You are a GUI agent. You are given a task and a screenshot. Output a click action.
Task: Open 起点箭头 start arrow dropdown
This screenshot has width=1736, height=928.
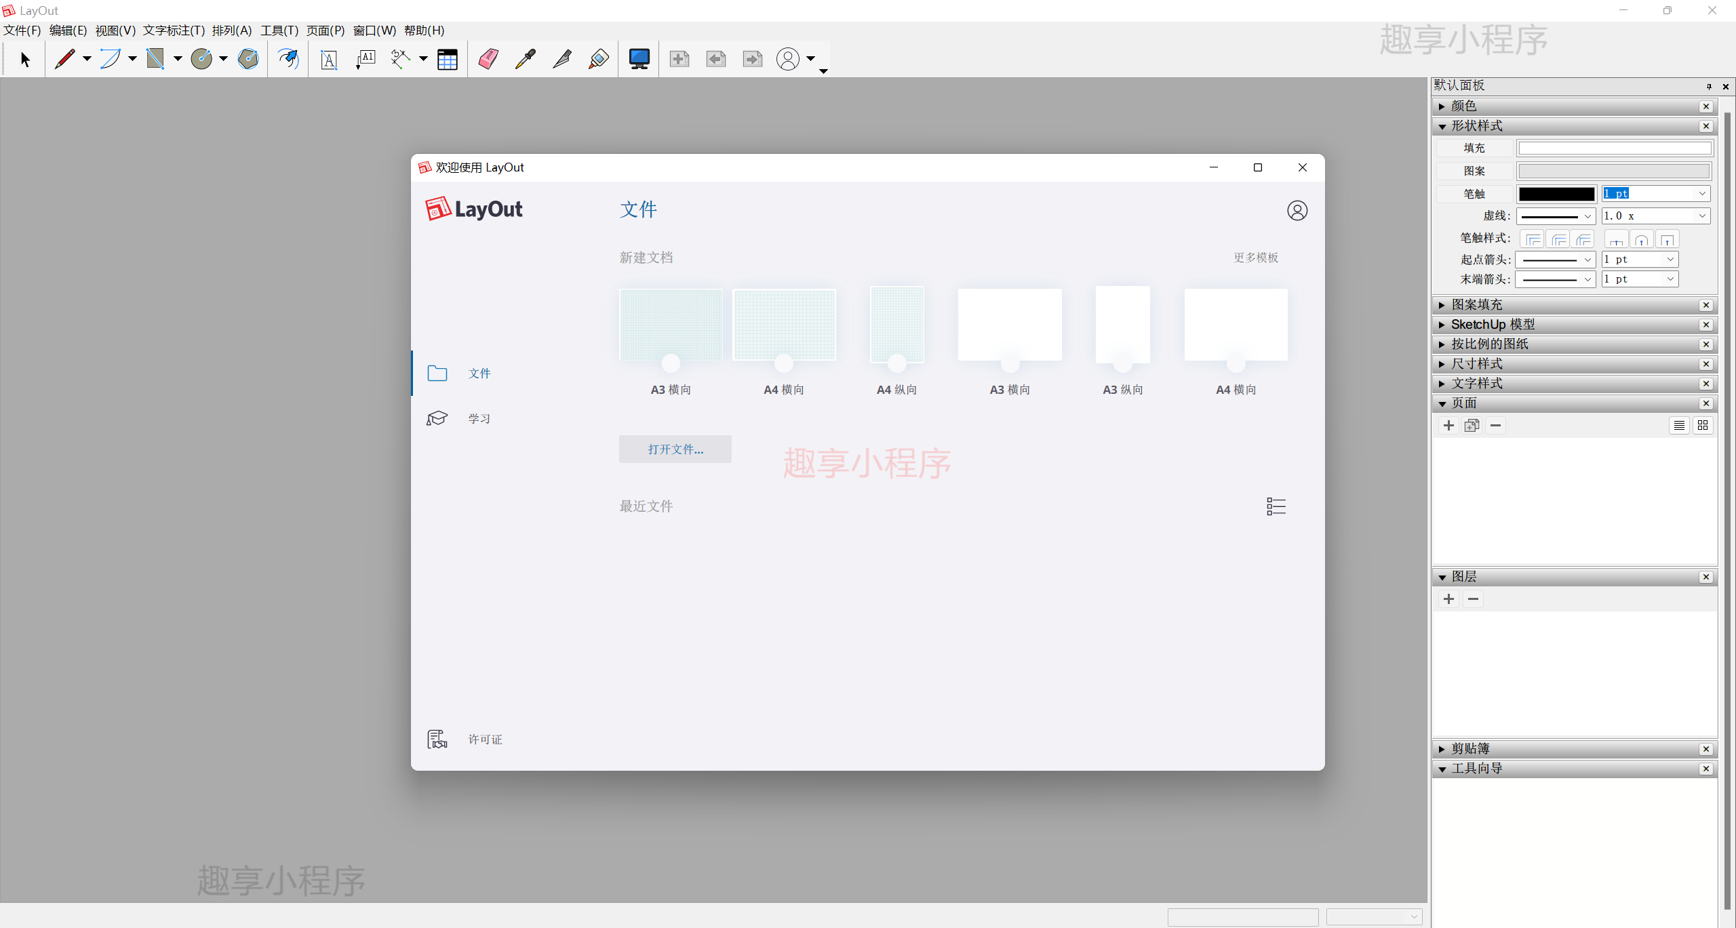[1556, 260]
